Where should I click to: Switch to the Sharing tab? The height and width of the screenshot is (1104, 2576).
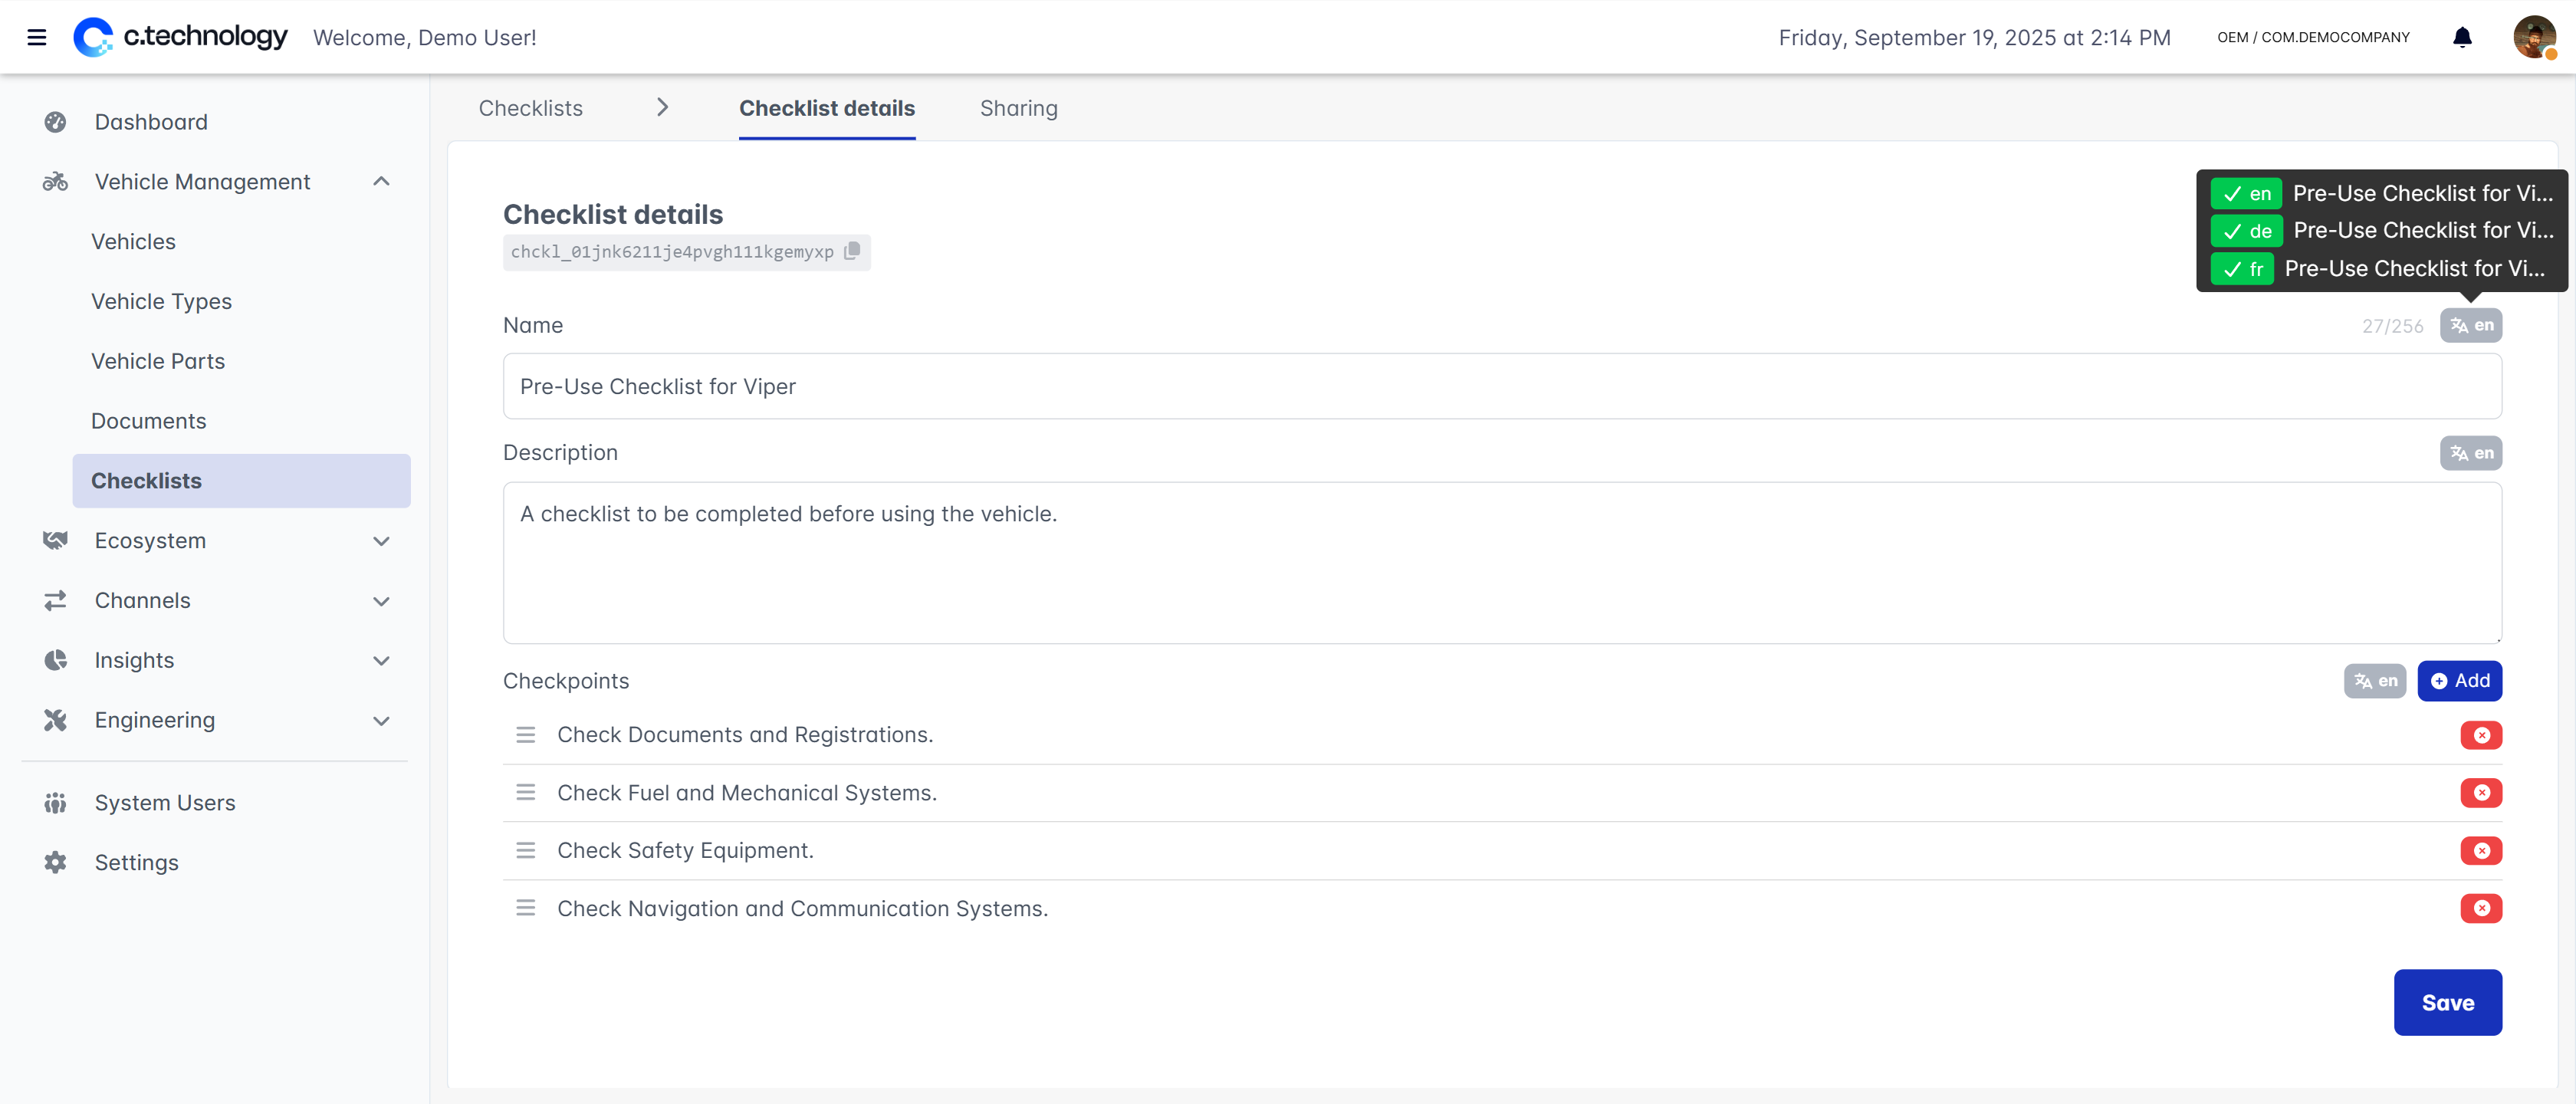[1018, 108]
